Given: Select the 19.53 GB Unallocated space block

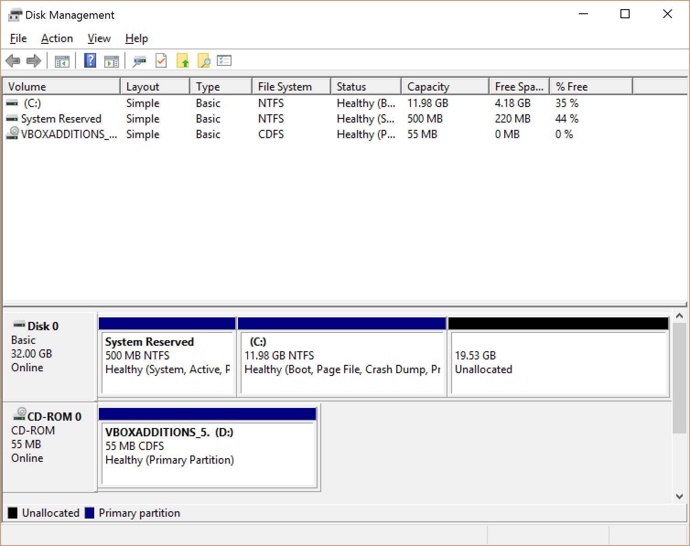Looking at the screenshot, I should [559, 362].
